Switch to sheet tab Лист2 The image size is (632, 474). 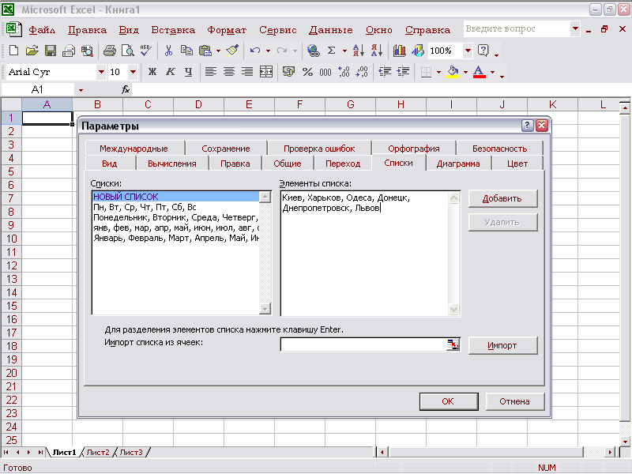pos(98,453)
